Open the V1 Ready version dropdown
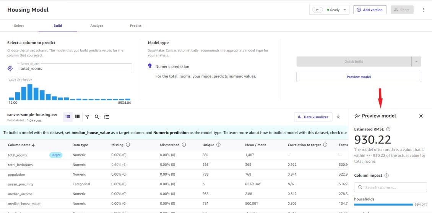Screen dimensions: 432x213 pyautogui.click(x=329, y=10)
